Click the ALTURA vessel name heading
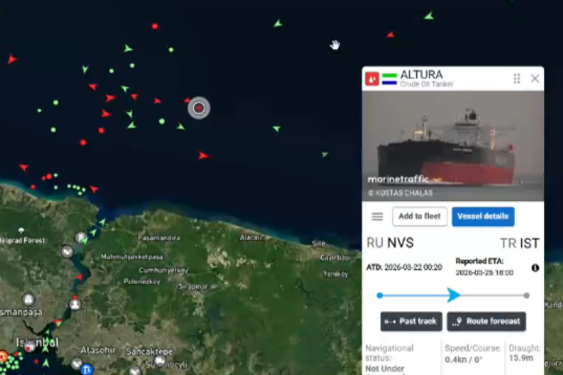Image resolution: width=563 pixels, height=375 pixels. point(422,75)
